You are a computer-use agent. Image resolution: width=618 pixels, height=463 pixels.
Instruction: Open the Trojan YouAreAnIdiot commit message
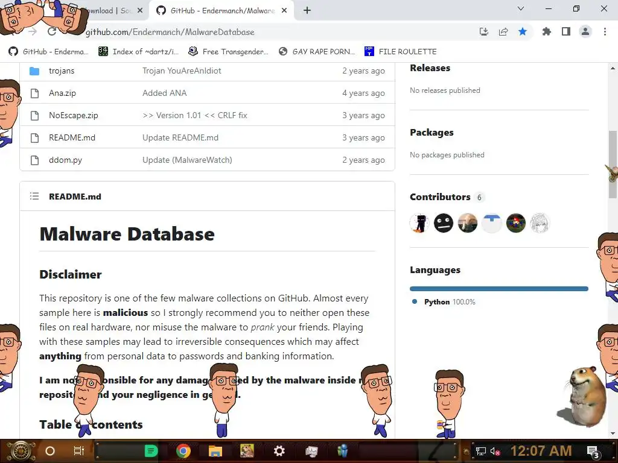click(x=182, y=71)
